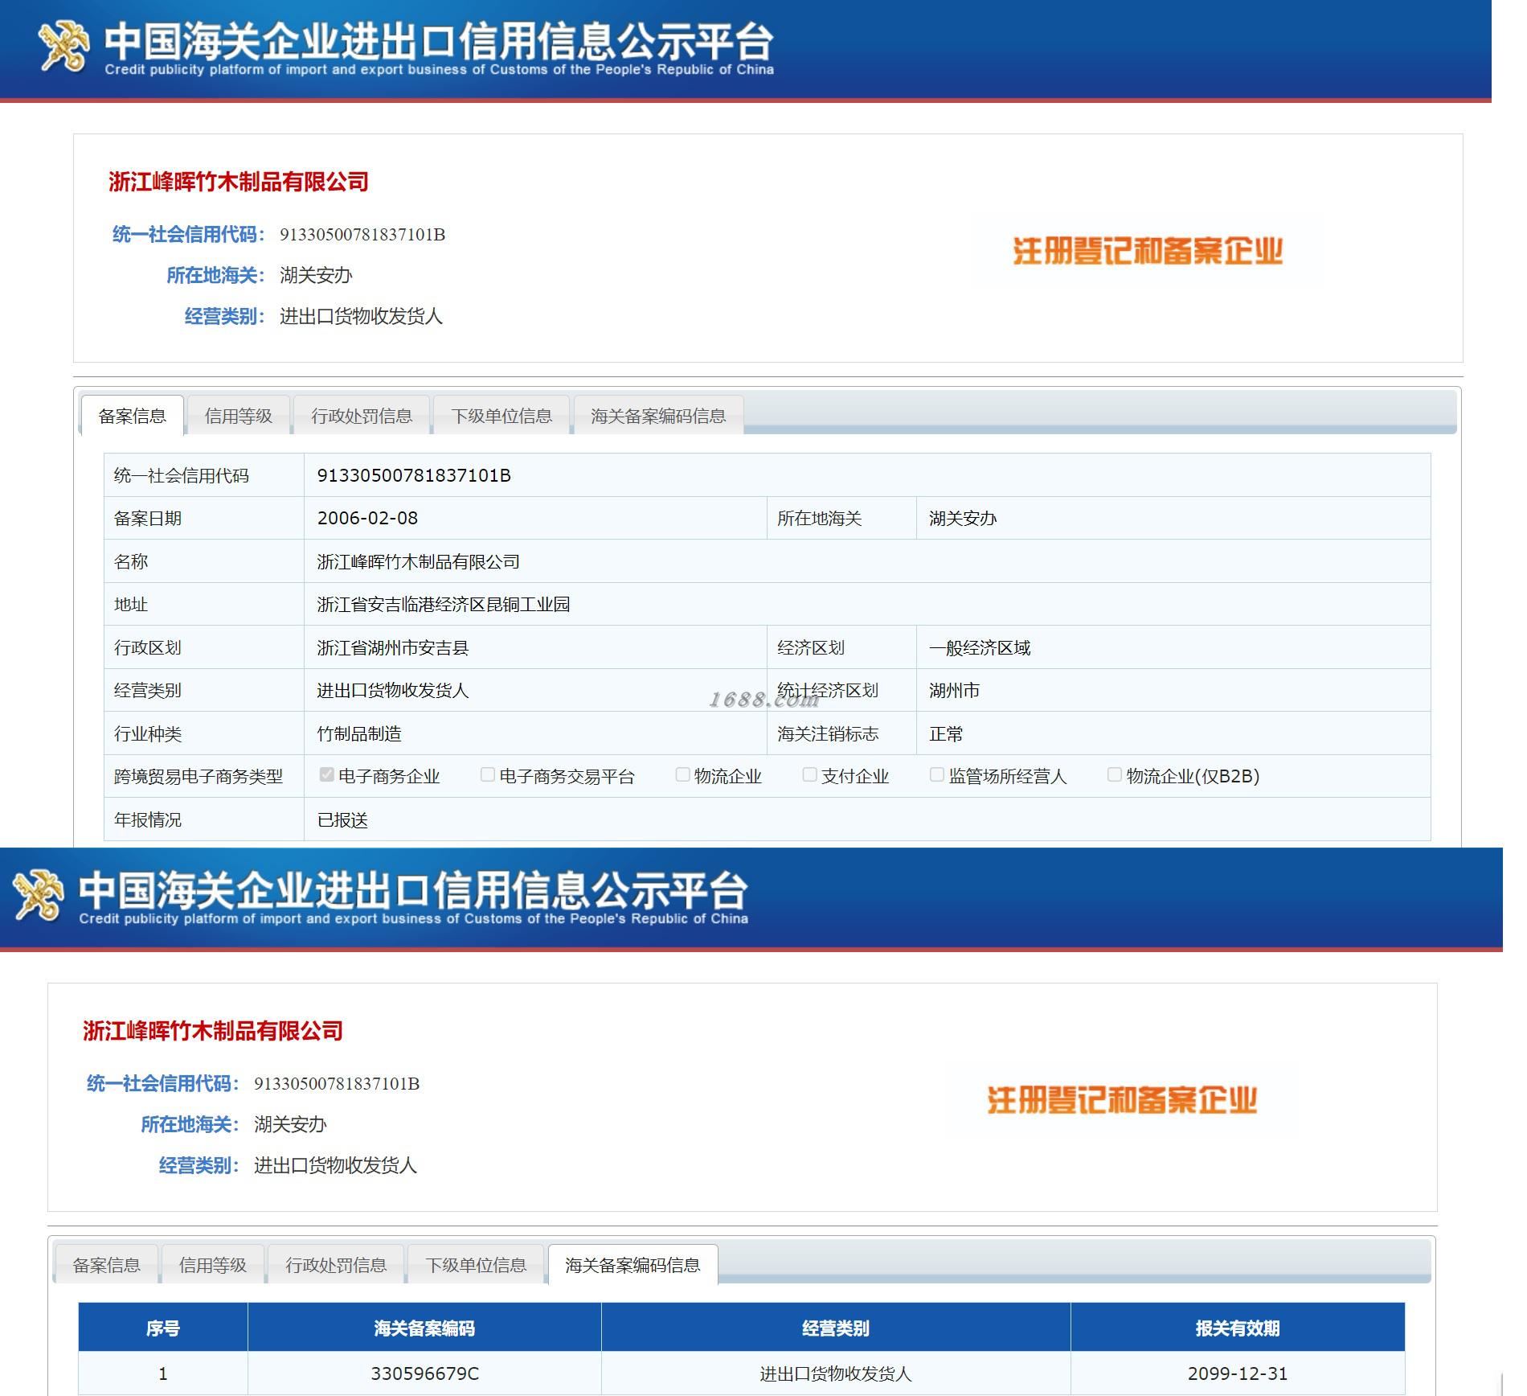Click the customs emblem logo in lower banner
This screenshot has width=1527, height=1396.
[x=38, y=895]
